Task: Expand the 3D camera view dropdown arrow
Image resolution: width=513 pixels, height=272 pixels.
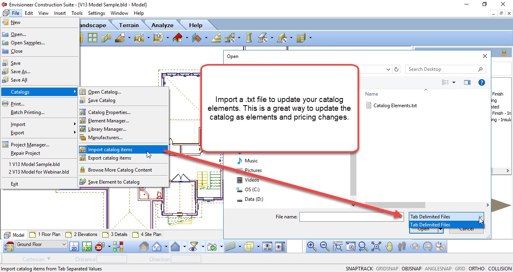Action: click(x=108, y=246)
